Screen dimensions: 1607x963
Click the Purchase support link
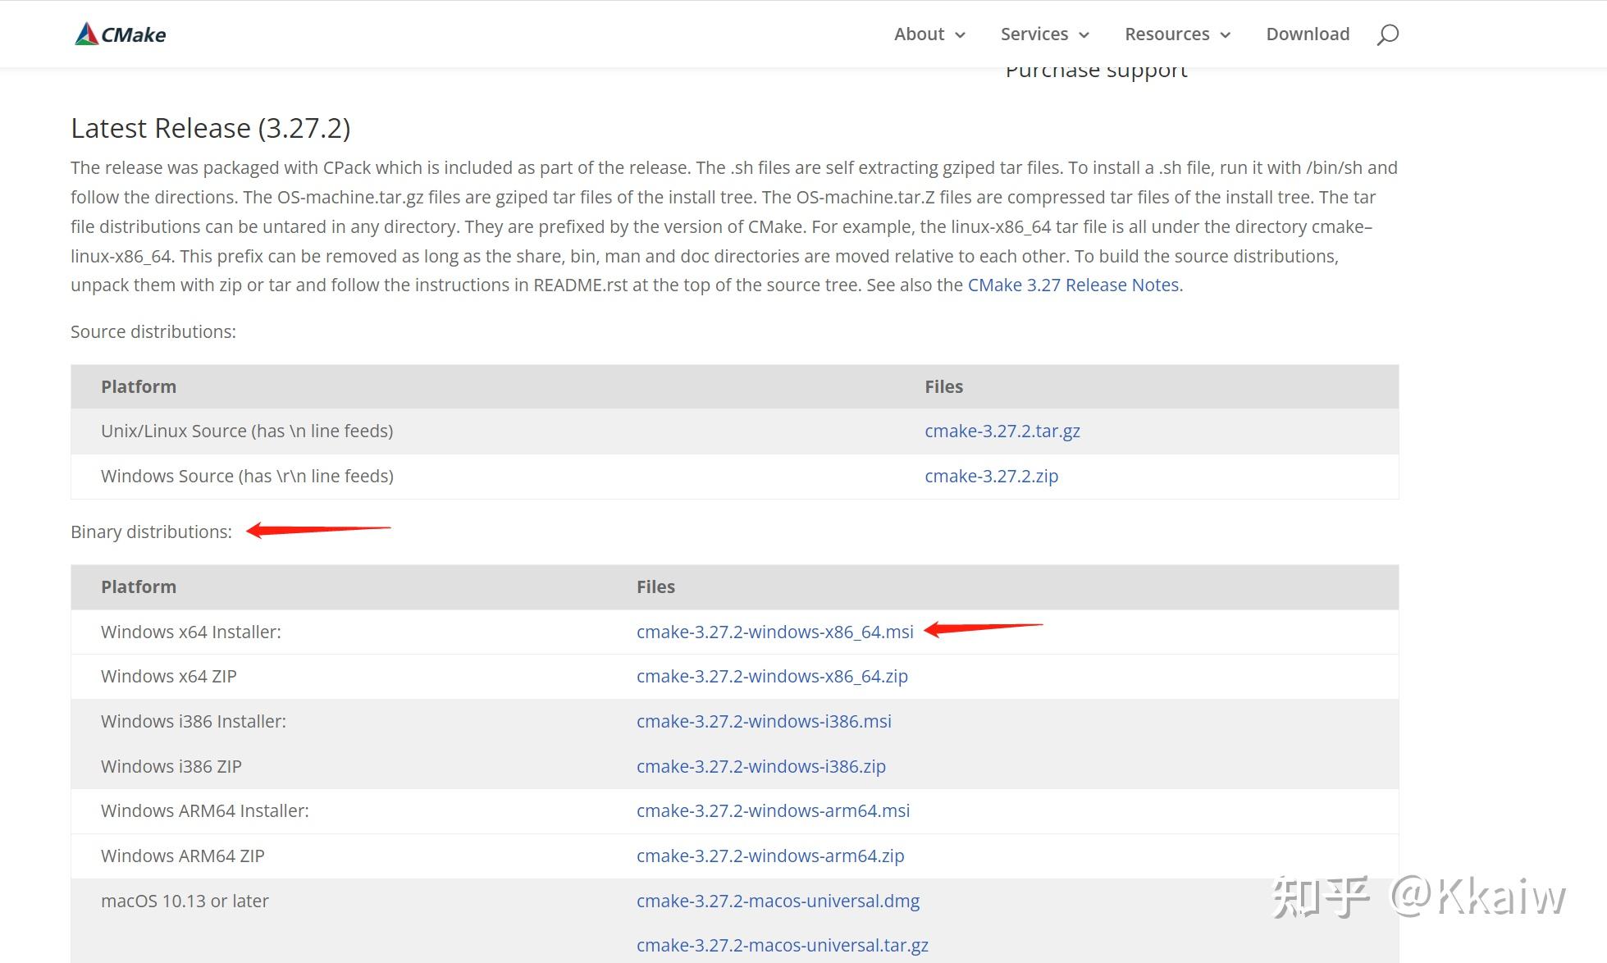point(1096,72)
